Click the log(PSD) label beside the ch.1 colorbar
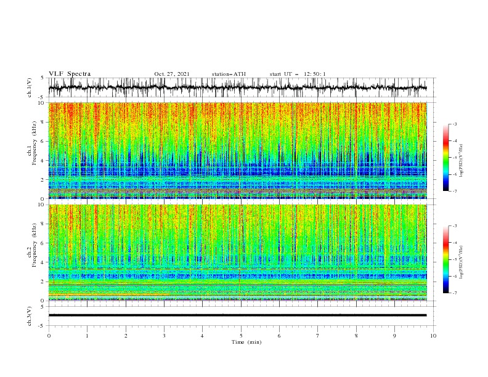488x377 pixels. click(462, 161)
